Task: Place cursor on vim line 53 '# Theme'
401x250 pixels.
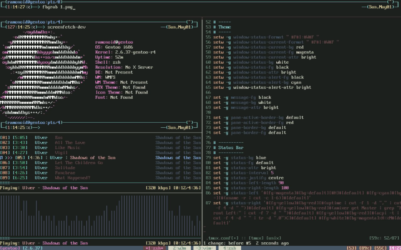Action: [x=222, y=27]
